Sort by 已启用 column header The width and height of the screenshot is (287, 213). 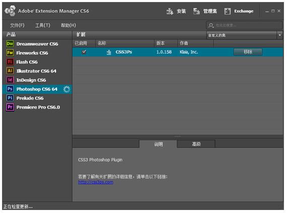point(84,43)
